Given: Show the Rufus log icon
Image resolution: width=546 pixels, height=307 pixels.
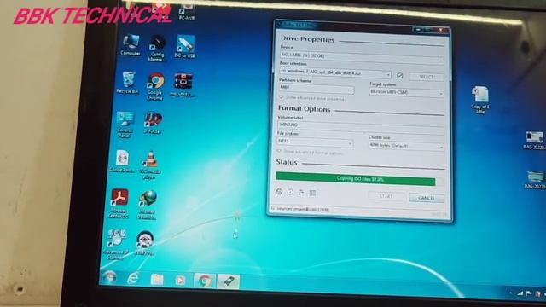Looking at the screenshot, I should click(x=313, y=193).
